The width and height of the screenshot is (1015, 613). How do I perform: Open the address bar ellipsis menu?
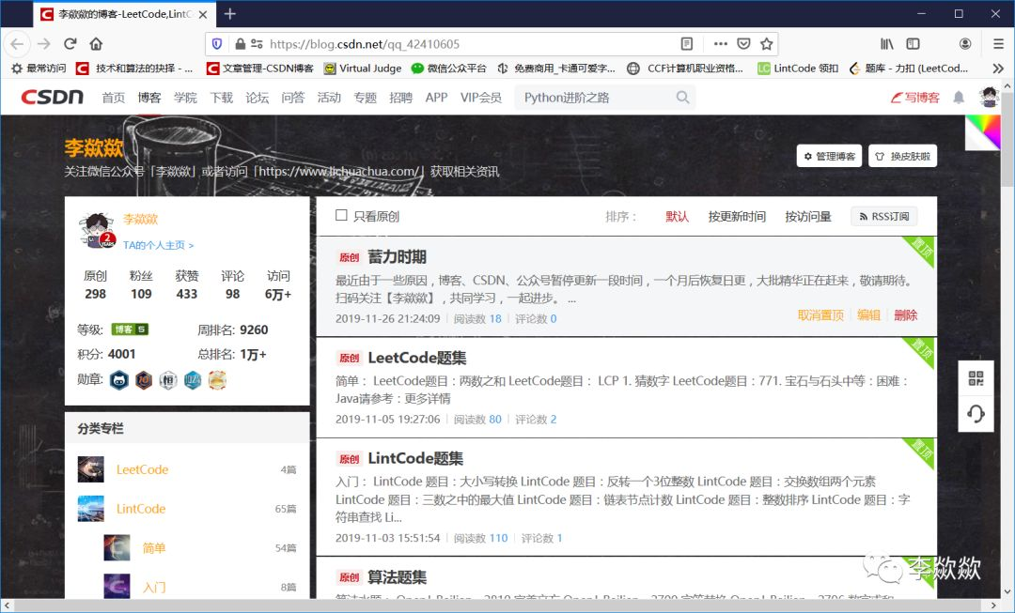[721, 43]
